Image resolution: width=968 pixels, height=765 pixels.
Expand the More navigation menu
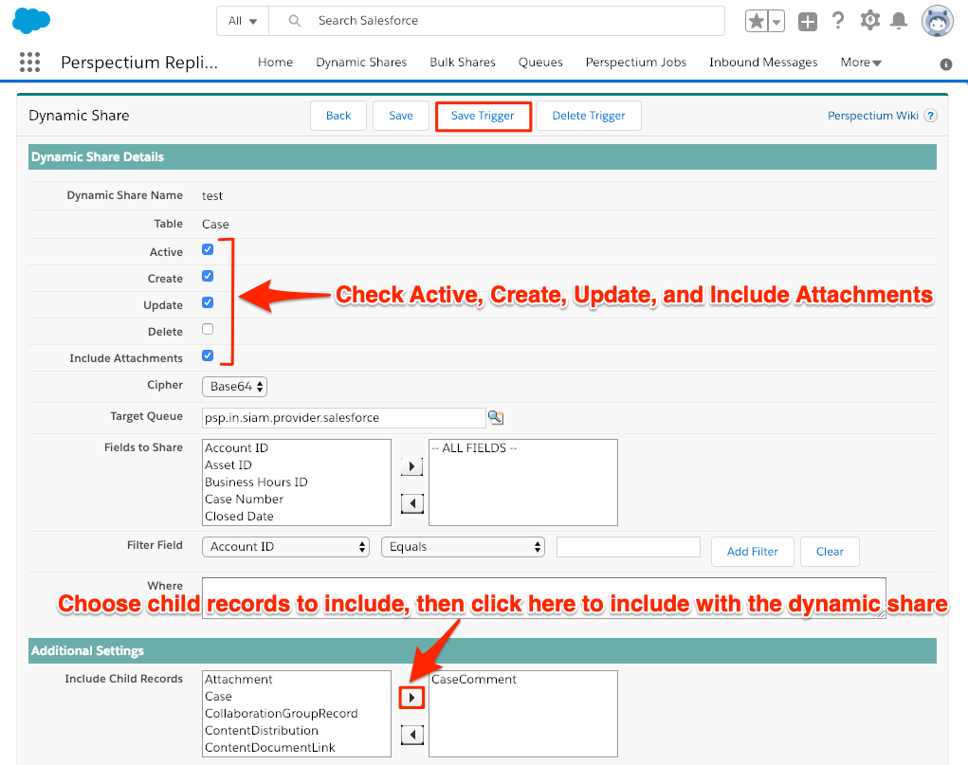point(861,63)
